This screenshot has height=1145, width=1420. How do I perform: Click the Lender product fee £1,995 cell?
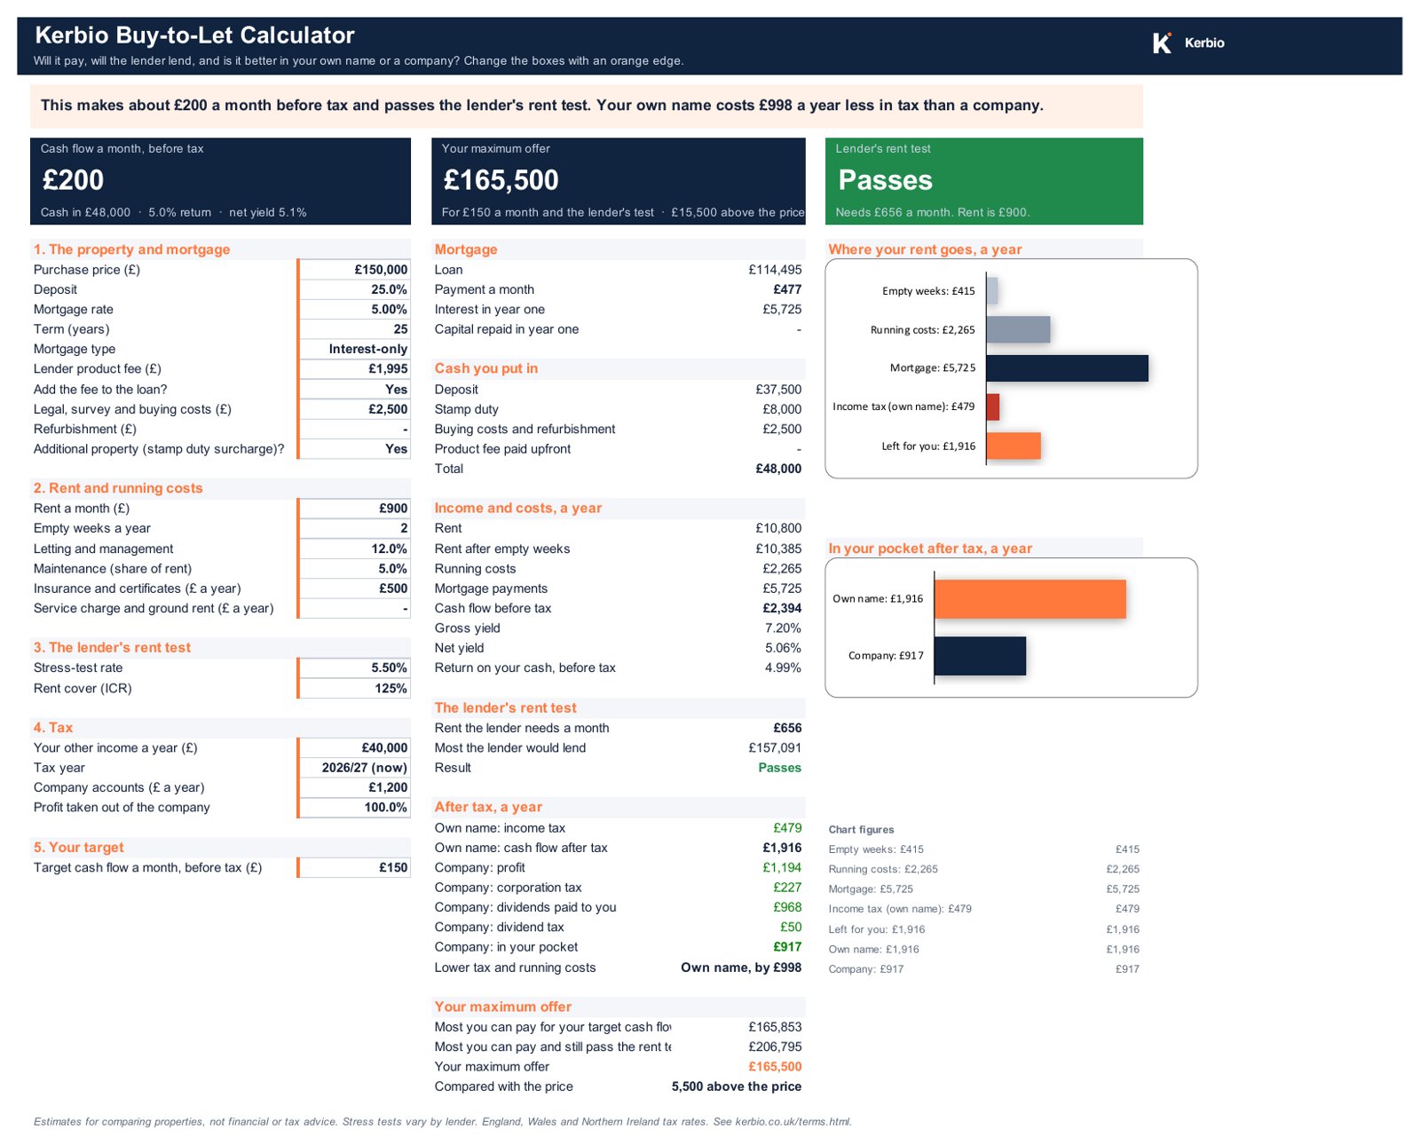(354, 369)
